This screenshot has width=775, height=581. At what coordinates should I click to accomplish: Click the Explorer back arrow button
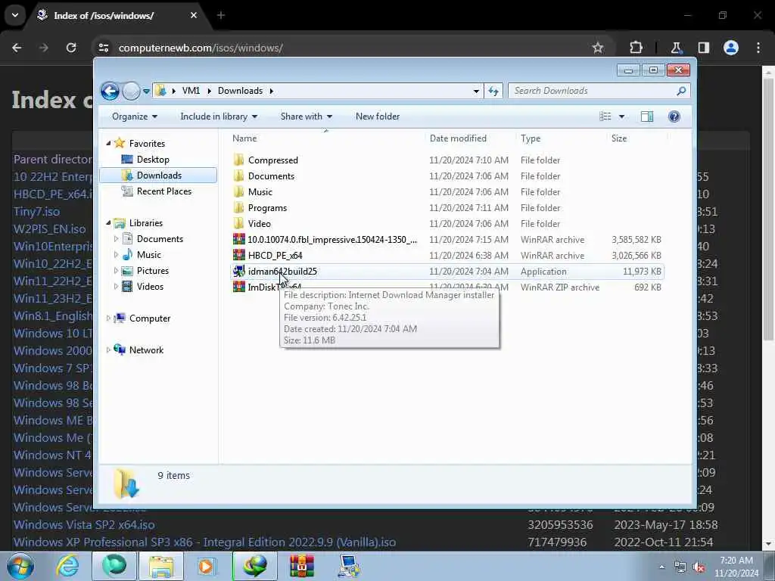pos(110,91)
